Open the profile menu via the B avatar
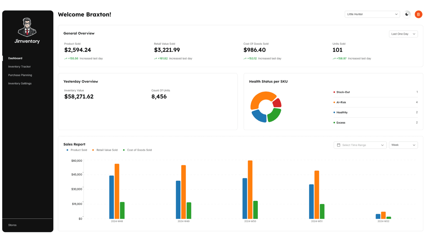The width and height of the screenshot is (428, 241). [418, 14]
